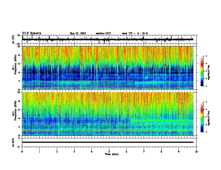221x170 pixels.
Task: Click the "ch.3(V)" axis label
Action: pos(13,142)
